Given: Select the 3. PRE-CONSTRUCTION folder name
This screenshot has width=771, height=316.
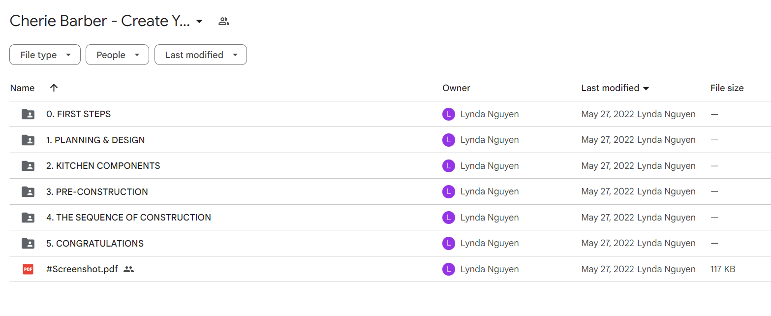Looking at the screenshot, I should 97,192.
